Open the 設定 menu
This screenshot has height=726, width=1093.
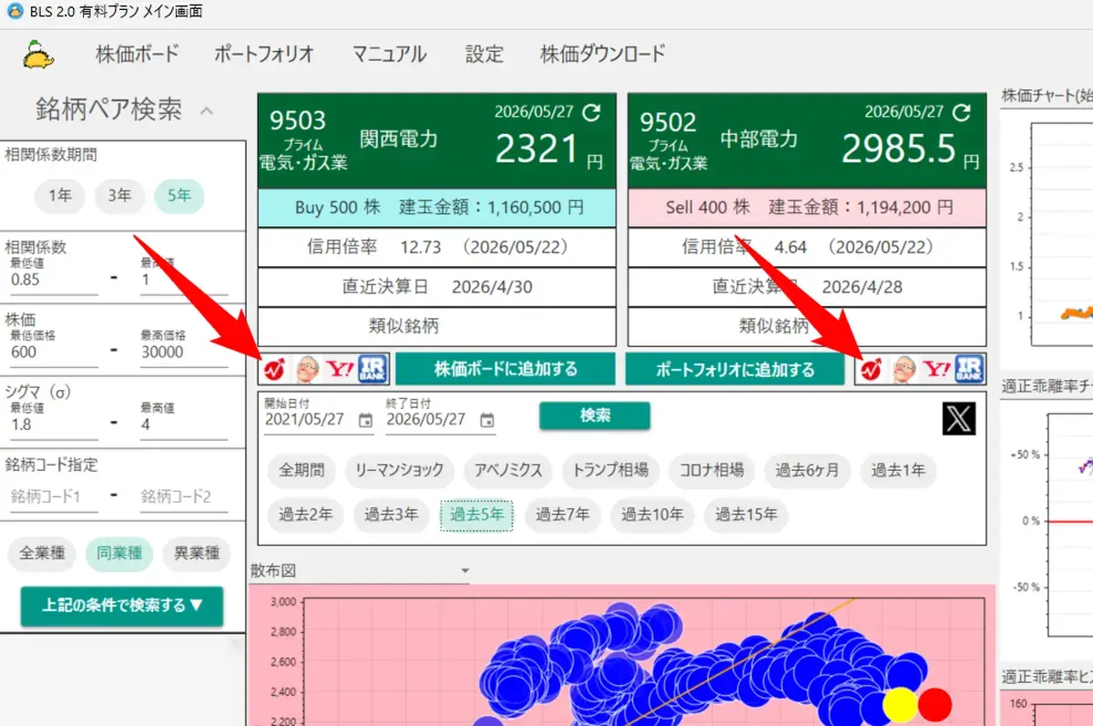[484, 54]
